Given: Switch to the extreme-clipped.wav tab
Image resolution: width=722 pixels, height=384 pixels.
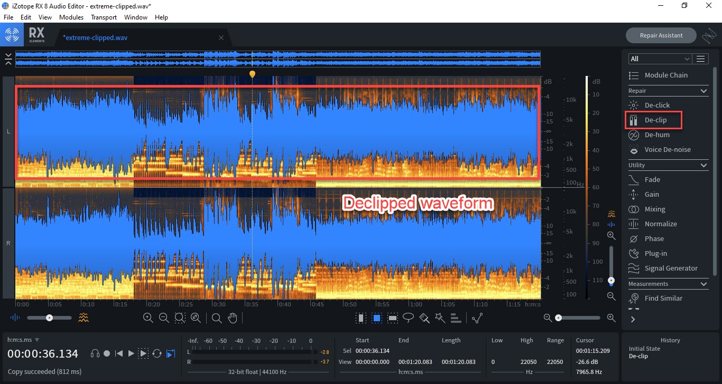Looking at the screenshot, I should pos(95,37).
